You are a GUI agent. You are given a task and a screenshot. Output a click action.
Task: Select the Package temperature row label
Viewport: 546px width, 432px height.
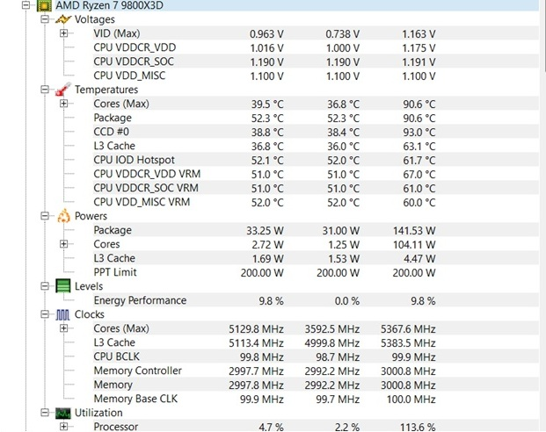tap(113, 118)
